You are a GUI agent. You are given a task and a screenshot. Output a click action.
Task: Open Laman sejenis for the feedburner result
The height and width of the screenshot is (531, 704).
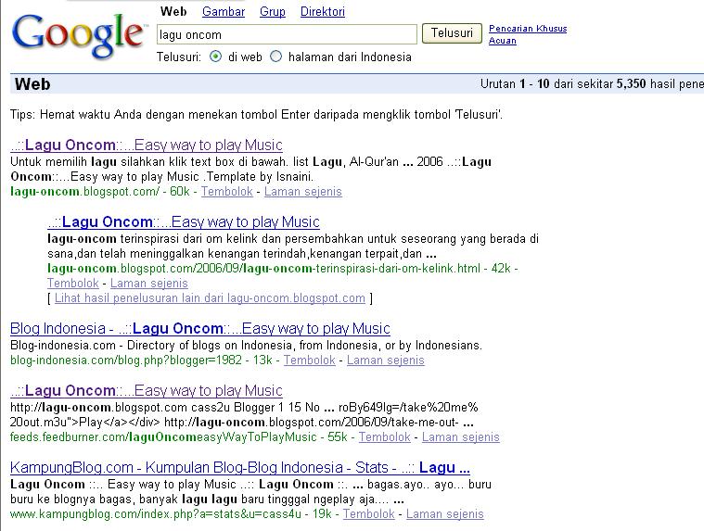tap(461, 436)
